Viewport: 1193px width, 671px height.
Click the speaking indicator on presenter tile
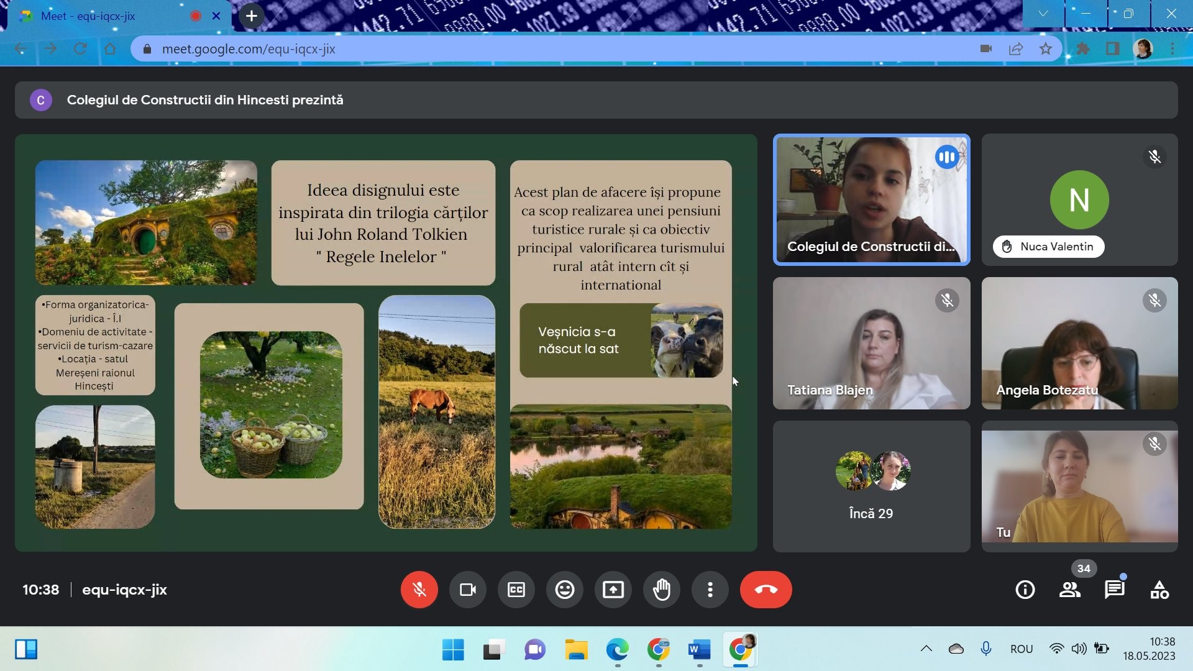point(947,157)
